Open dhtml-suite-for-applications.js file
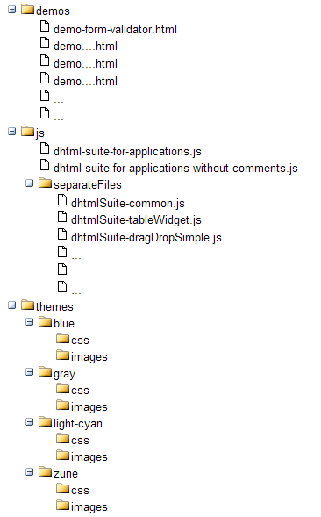Screen dimensions: 321x517 [x=127, y=151]
